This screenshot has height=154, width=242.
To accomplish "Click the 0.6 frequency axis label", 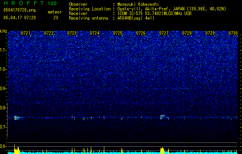I will click(3, 146).
